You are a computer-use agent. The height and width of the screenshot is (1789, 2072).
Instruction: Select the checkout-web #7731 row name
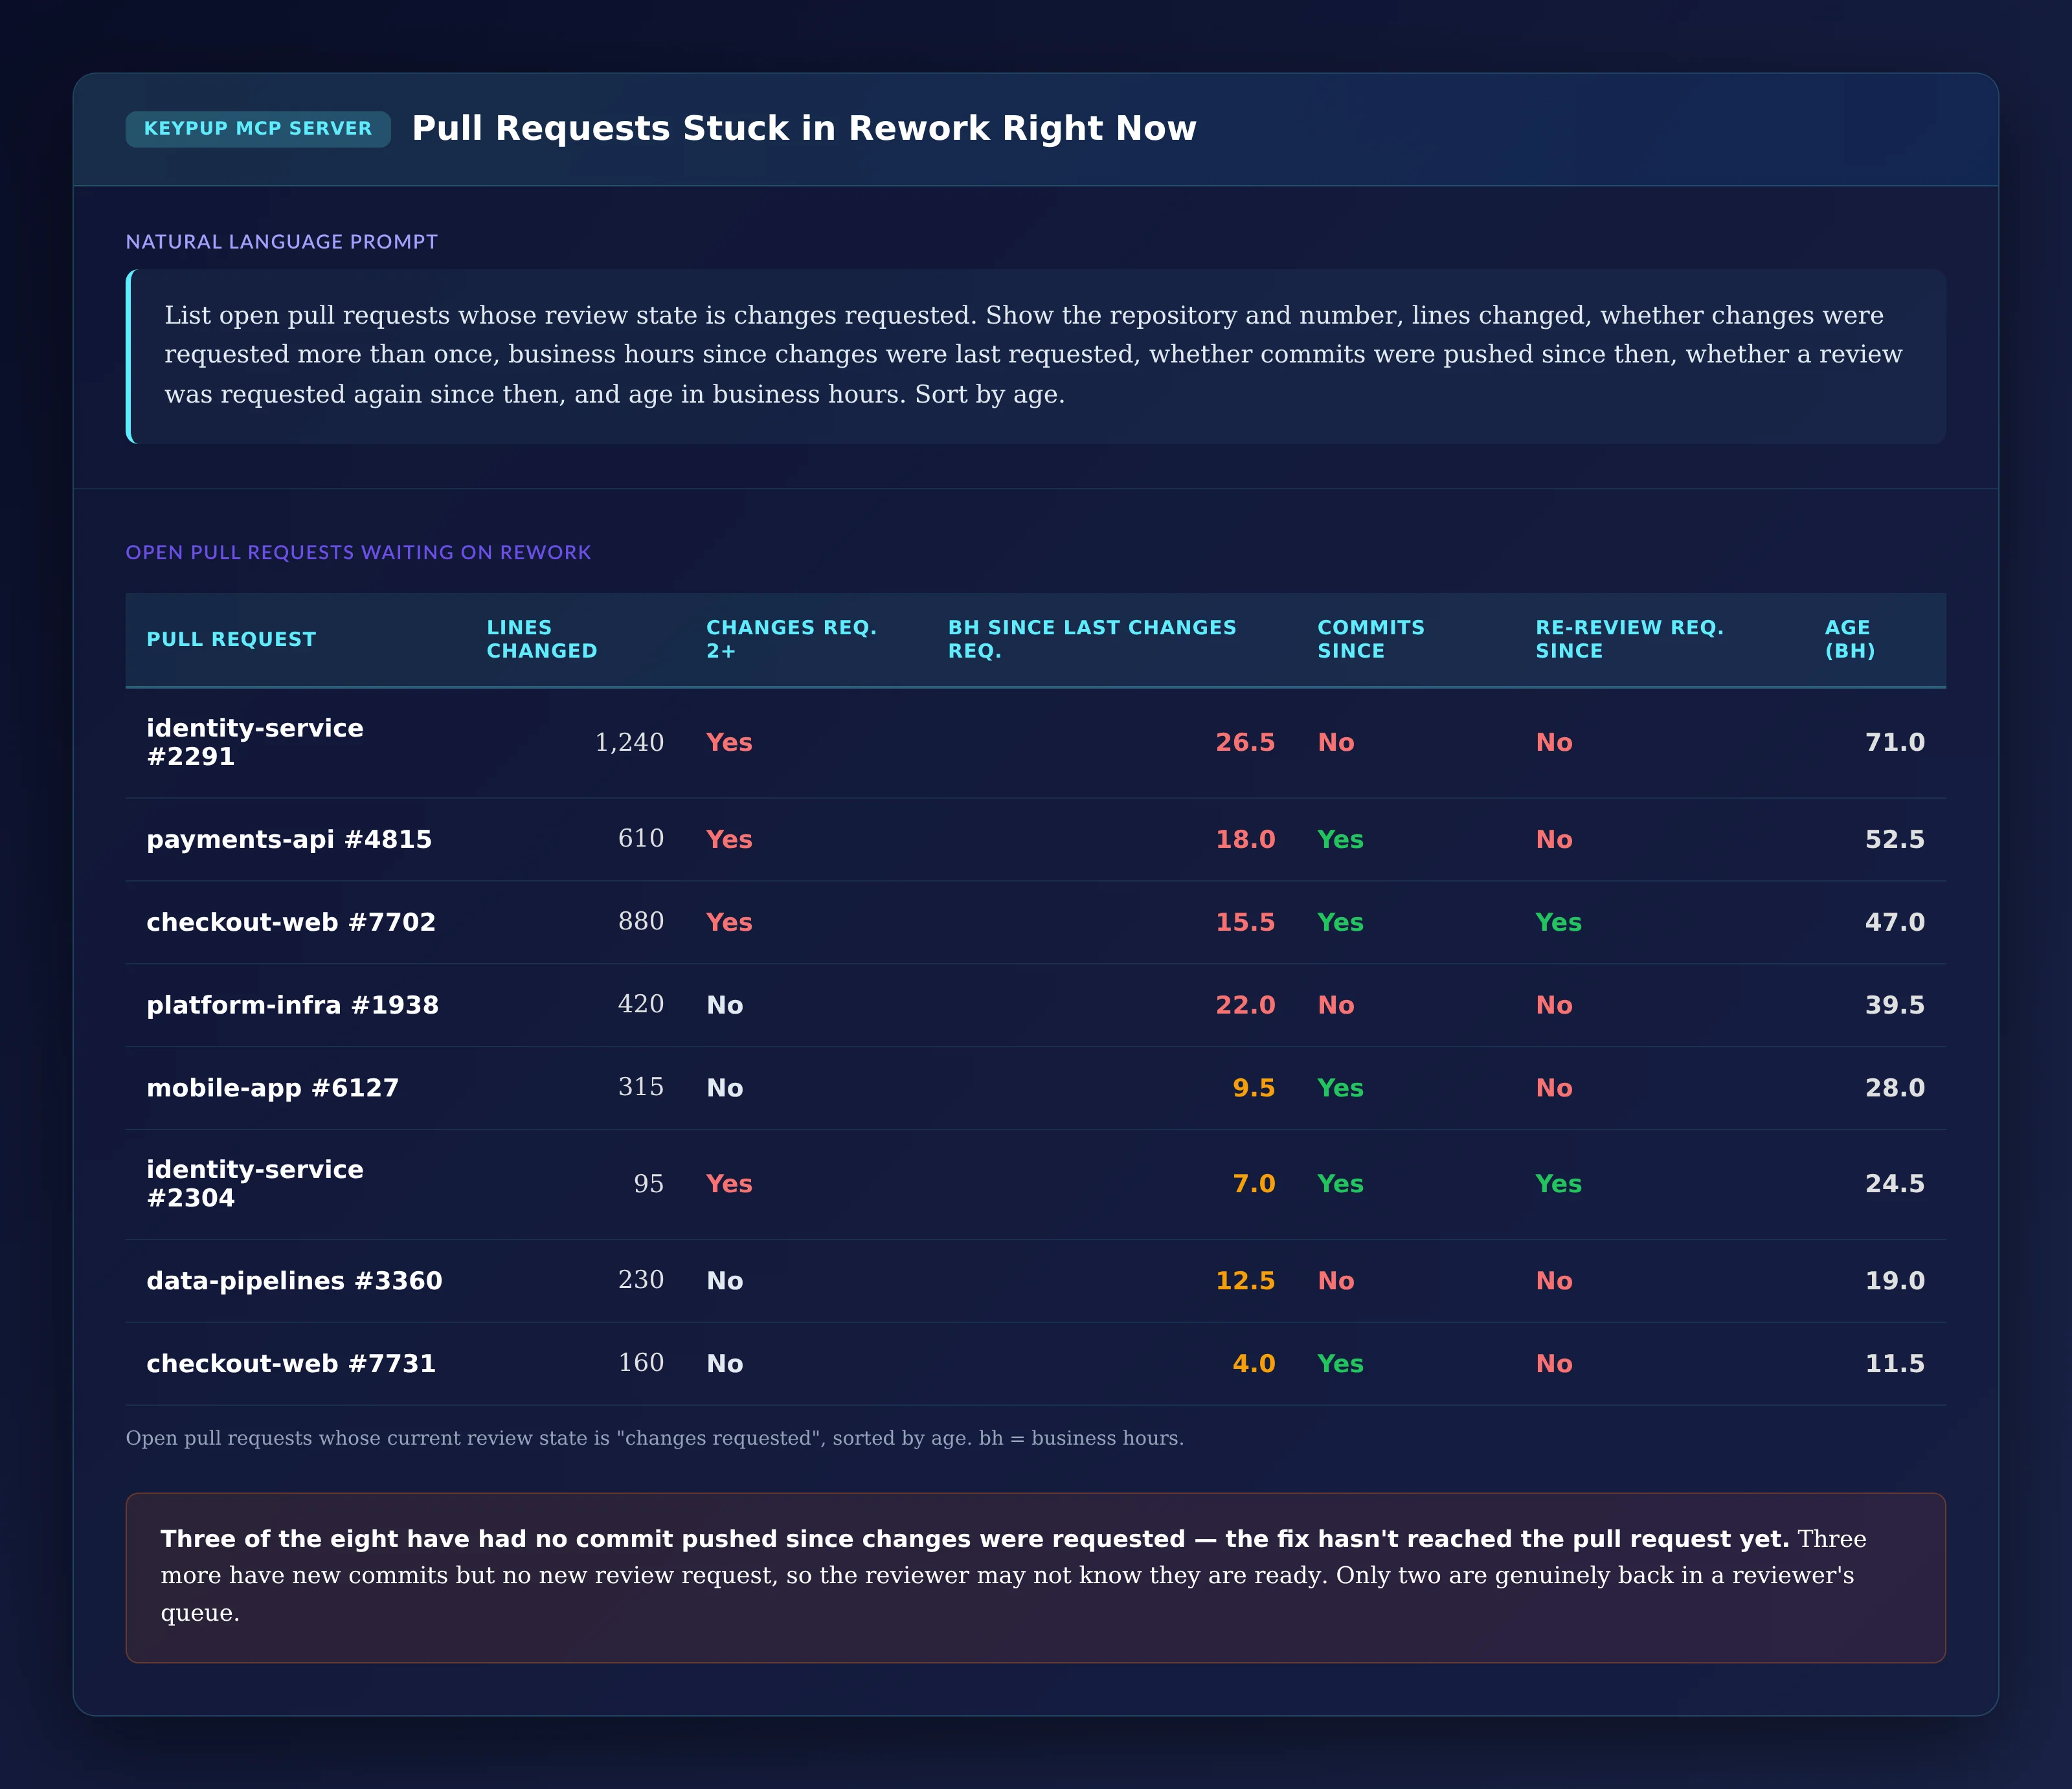[291, 1364]
